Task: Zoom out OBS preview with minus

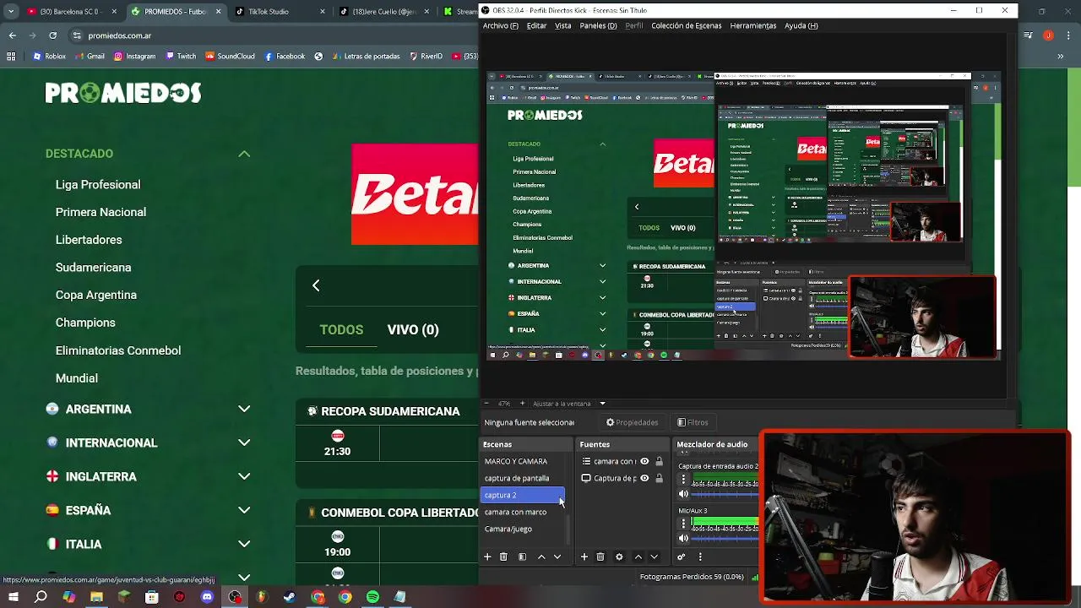Action: click(487, 404)
